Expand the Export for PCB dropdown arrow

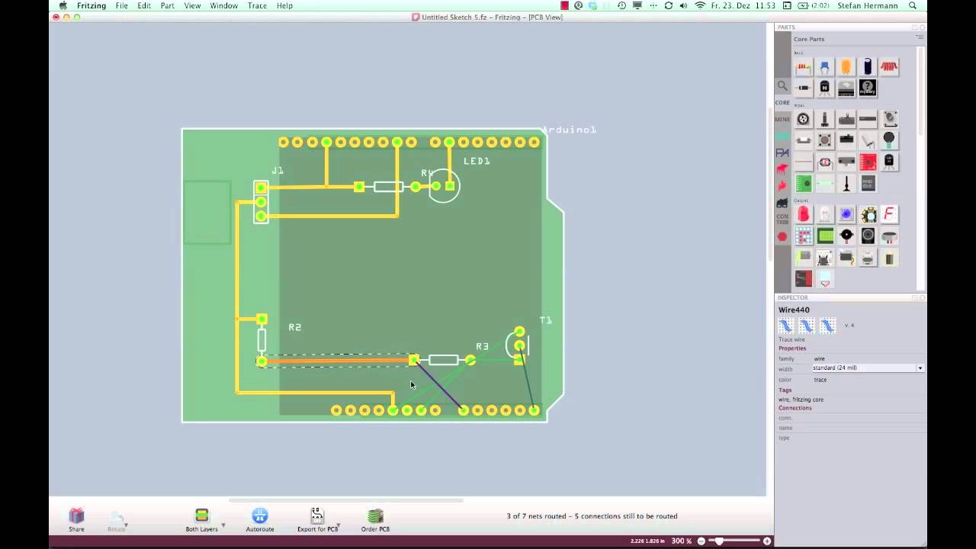tap(338, 525)
